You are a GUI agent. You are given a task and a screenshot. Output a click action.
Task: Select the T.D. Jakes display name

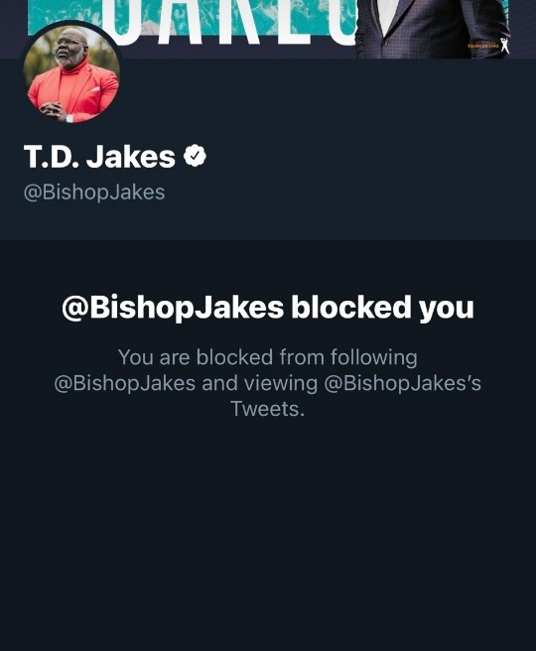pyautogui.click(x=99, y=156)
